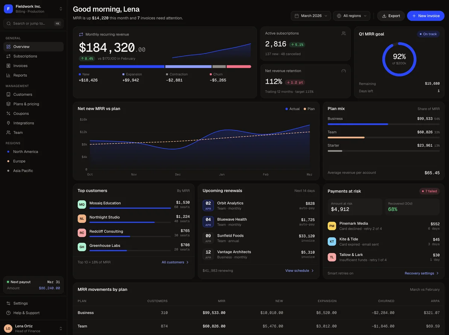Click the Help & Support question icon
Viewport: 449px width, 335px height.
pyautogui.click(x=9, y=313)
